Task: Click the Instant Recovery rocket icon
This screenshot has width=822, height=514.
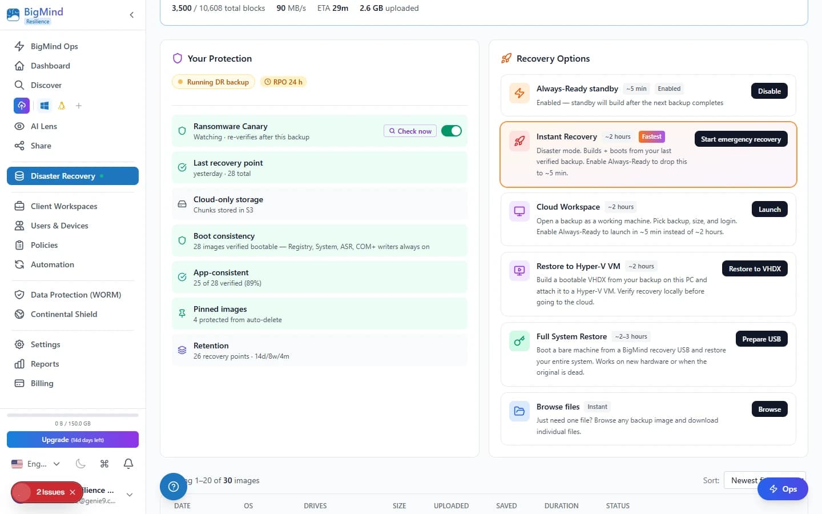Action: 519,141
